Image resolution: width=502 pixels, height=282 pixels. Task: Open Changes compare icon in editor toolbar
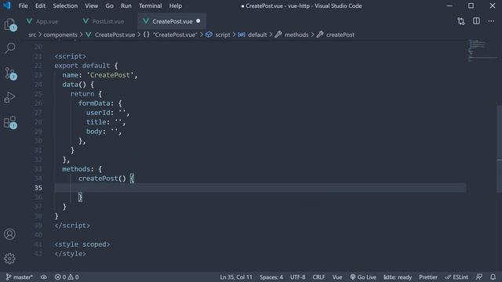[461, 21]
